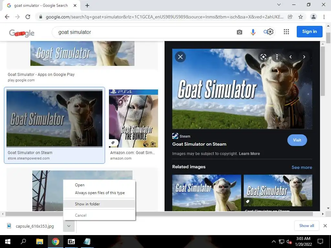Screen dimensions: 331x248
Task: Open the second related image with tag
Action: tap(278, 191)
